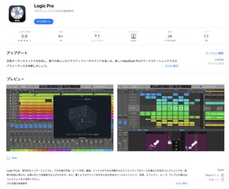Expand the app description with さらに表示
The width and height of the screenshot is (229, 189).
182,183
